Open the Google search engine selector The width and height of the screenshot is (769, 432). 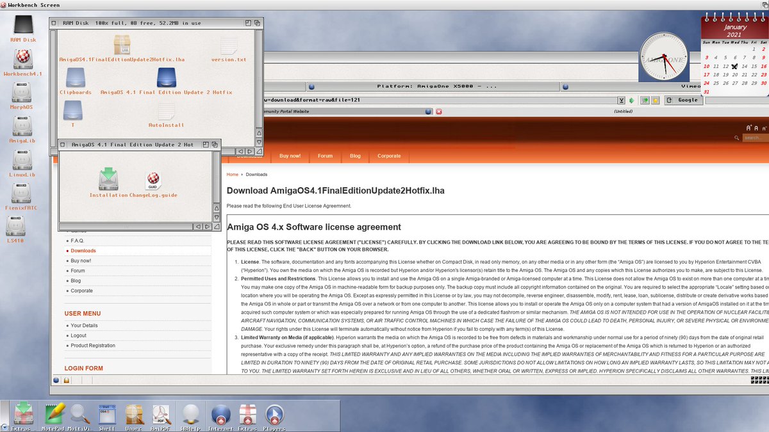(684, 100)
